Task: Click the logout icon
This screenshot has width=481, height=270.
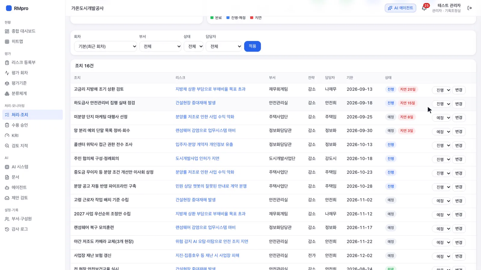Action: click(x=470, y=8)
